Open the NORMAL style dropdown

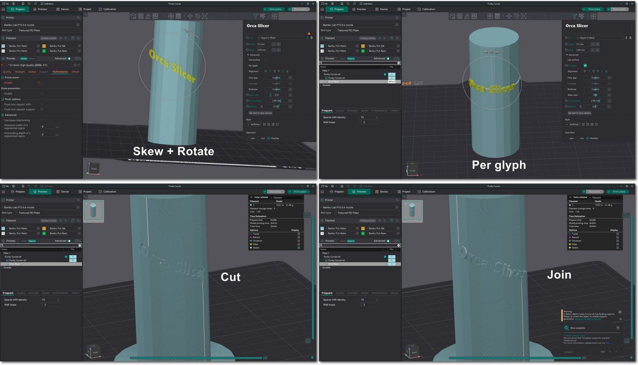click(x=254, y=124)
